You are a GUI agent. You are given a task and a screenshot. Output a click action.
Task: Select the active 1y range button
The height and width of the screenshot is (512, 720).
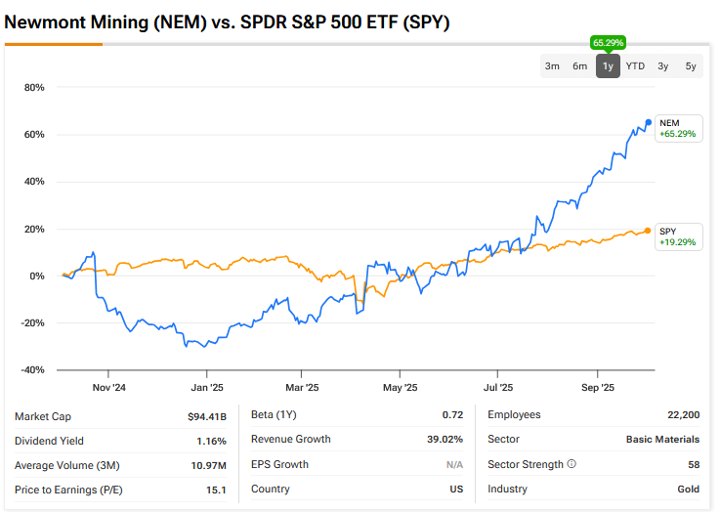608,66
